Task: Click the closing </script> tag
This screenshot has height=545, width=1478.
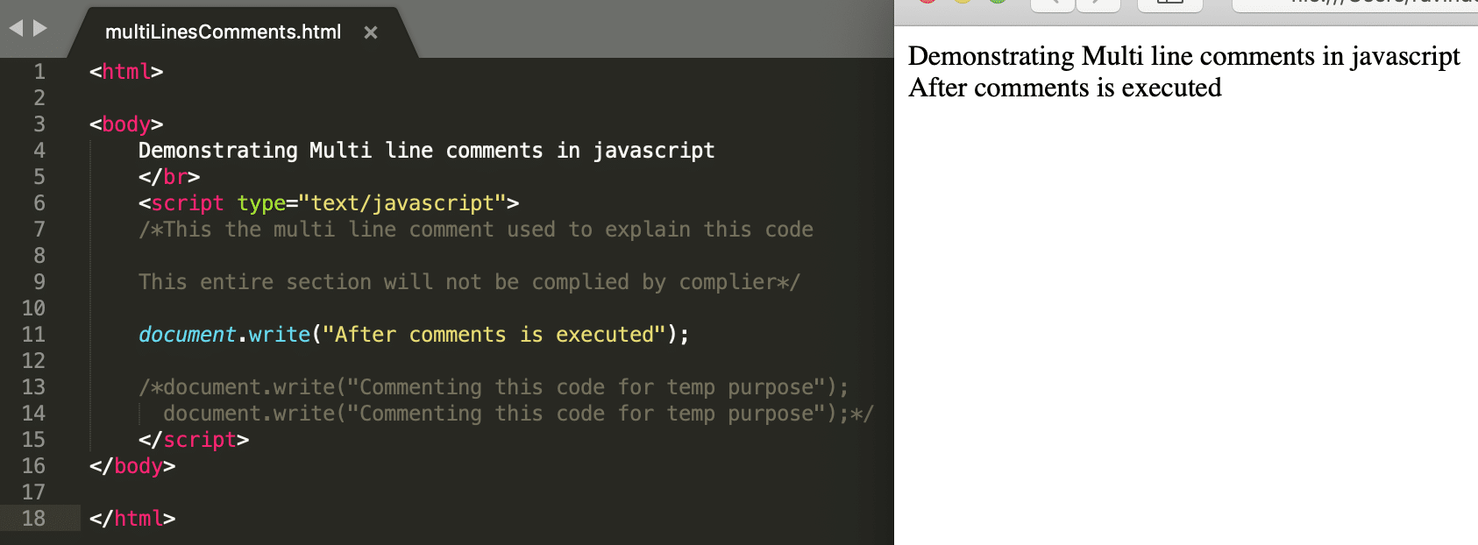Action: [x=194, y=440]
